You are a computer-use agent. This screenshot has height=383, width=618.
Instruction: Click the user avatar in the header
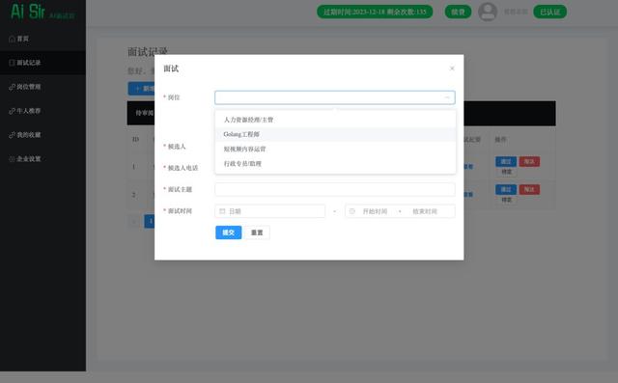[x=488, y=12]
